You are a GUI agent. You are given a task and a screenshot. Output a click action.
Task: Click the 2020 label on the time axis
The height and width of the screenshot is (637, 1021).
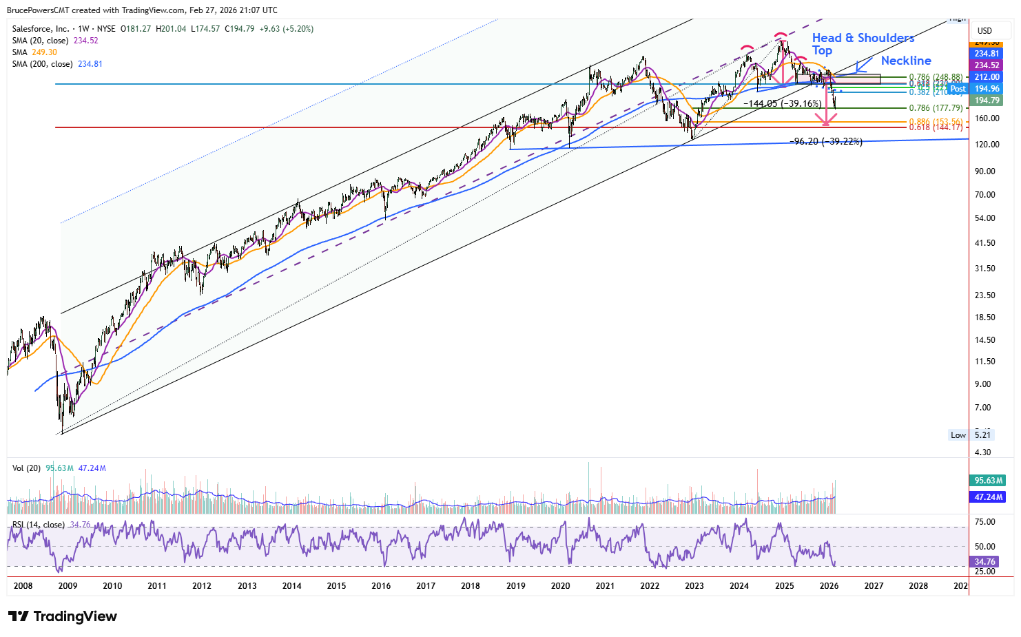[561, 586]
